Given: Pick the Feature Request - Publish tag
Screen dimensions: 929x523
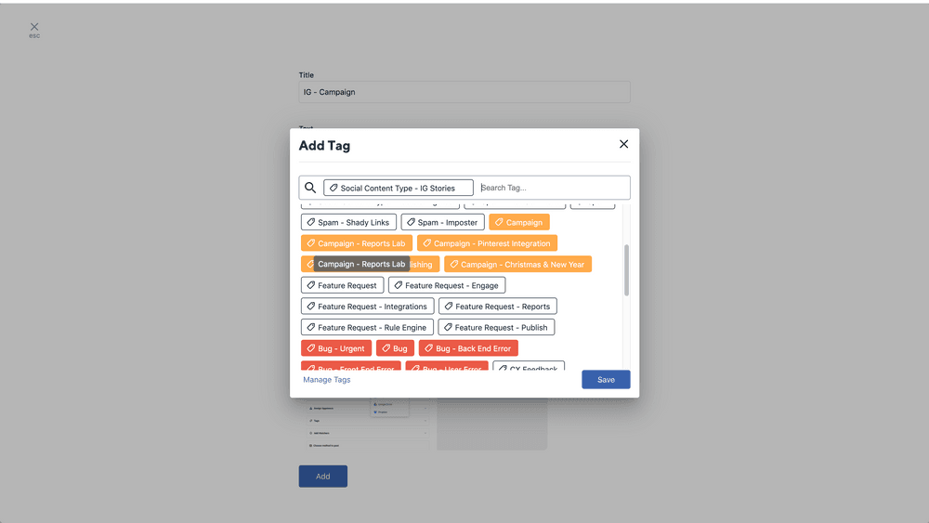Looking at the screenshot, I should (x=496, y=328).
